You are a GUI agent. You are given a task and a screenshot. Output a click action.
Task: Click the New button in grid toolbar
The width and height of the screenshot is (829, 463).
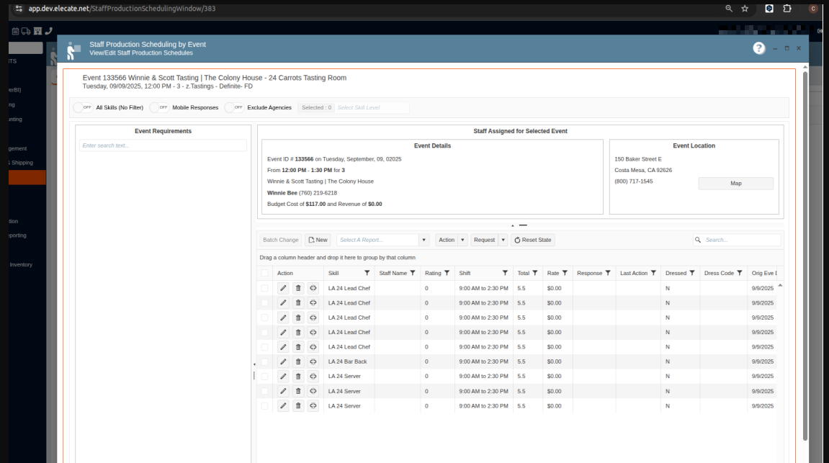point(318,240)
